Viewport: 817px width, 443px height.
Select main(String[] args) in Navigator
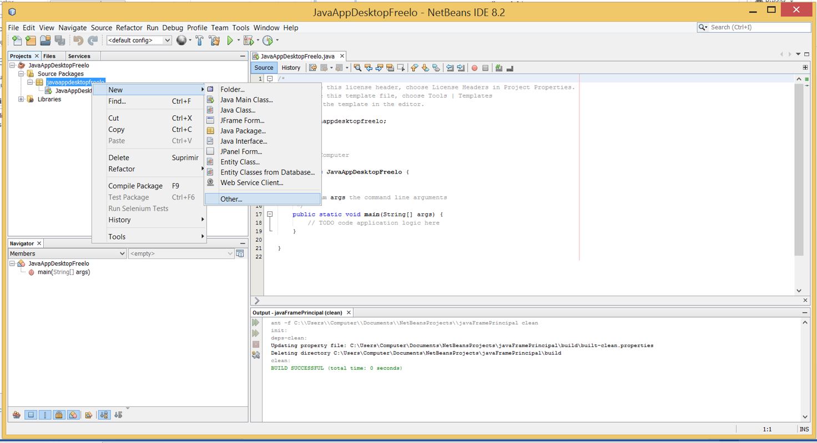click(x=64, y=272)
